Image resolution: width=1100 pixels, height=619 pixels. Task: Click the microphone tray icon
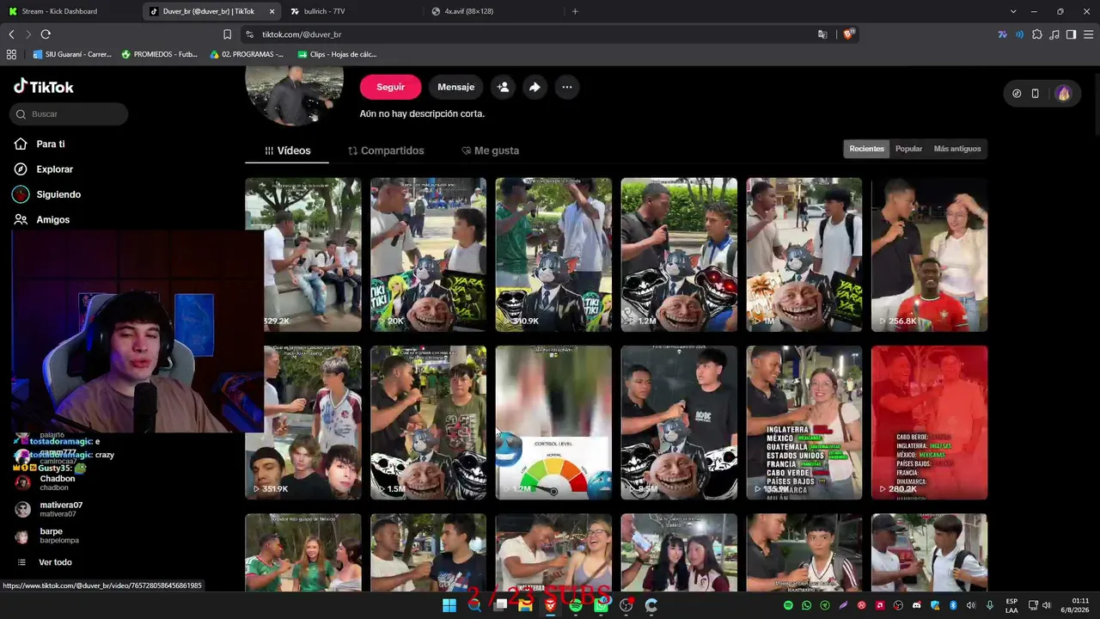click(990, 605)
